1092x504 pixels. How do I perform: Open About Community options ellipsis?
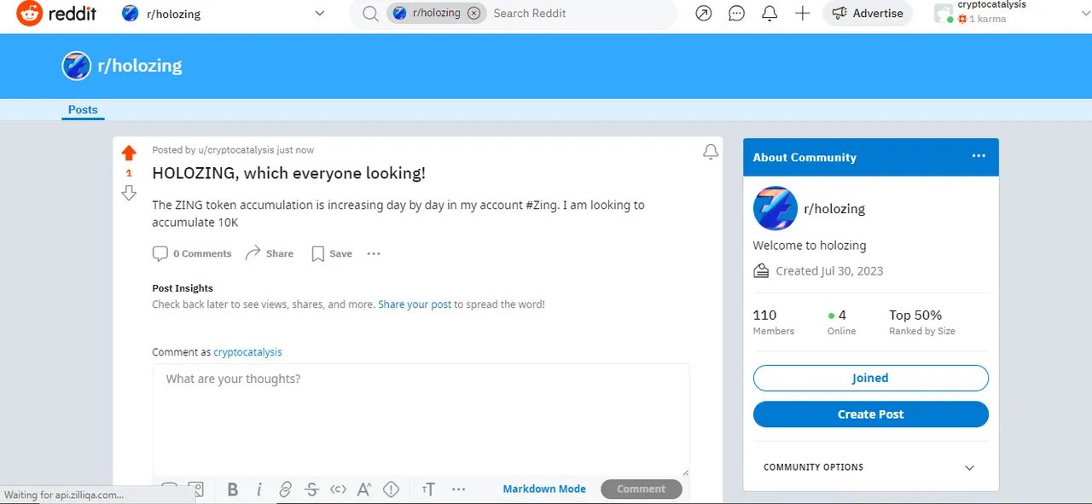(x=979, y=156)
